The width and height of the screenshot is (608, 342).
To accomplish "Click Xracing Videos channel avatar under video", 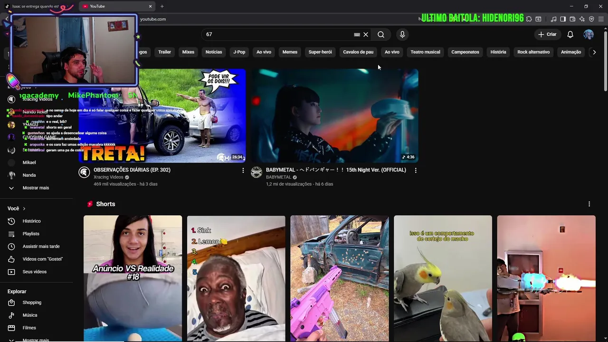I will point(84,172).
